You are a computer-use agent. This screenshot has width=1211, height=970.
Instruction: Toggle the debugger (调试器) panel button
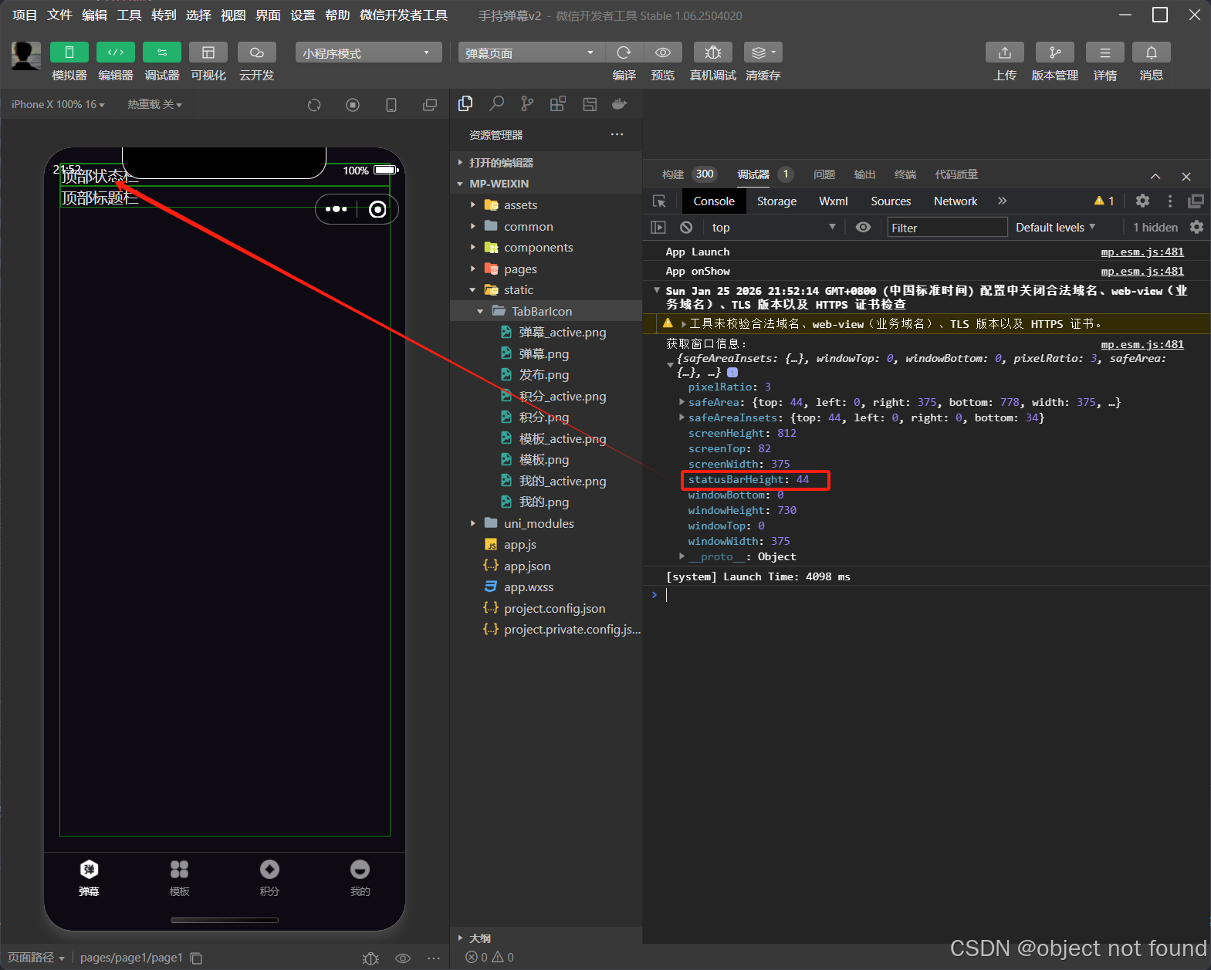click(162, 52)
